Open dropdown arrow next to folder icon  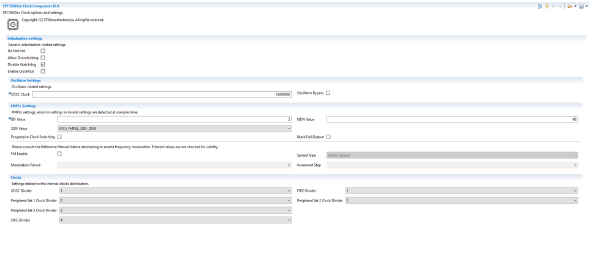tap(575, 6)
